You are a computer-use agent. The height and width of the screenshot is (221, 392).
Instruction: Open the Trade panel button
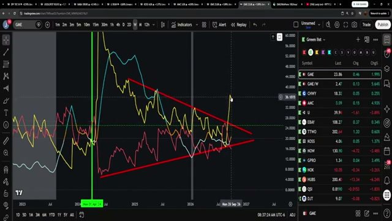[366, 25]
